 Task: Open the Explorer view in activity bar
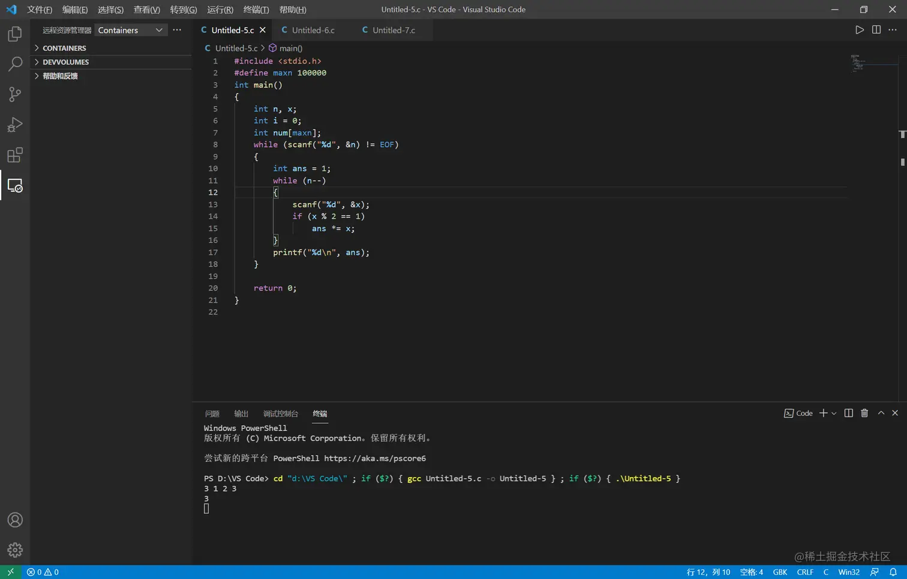pos(15,34)
